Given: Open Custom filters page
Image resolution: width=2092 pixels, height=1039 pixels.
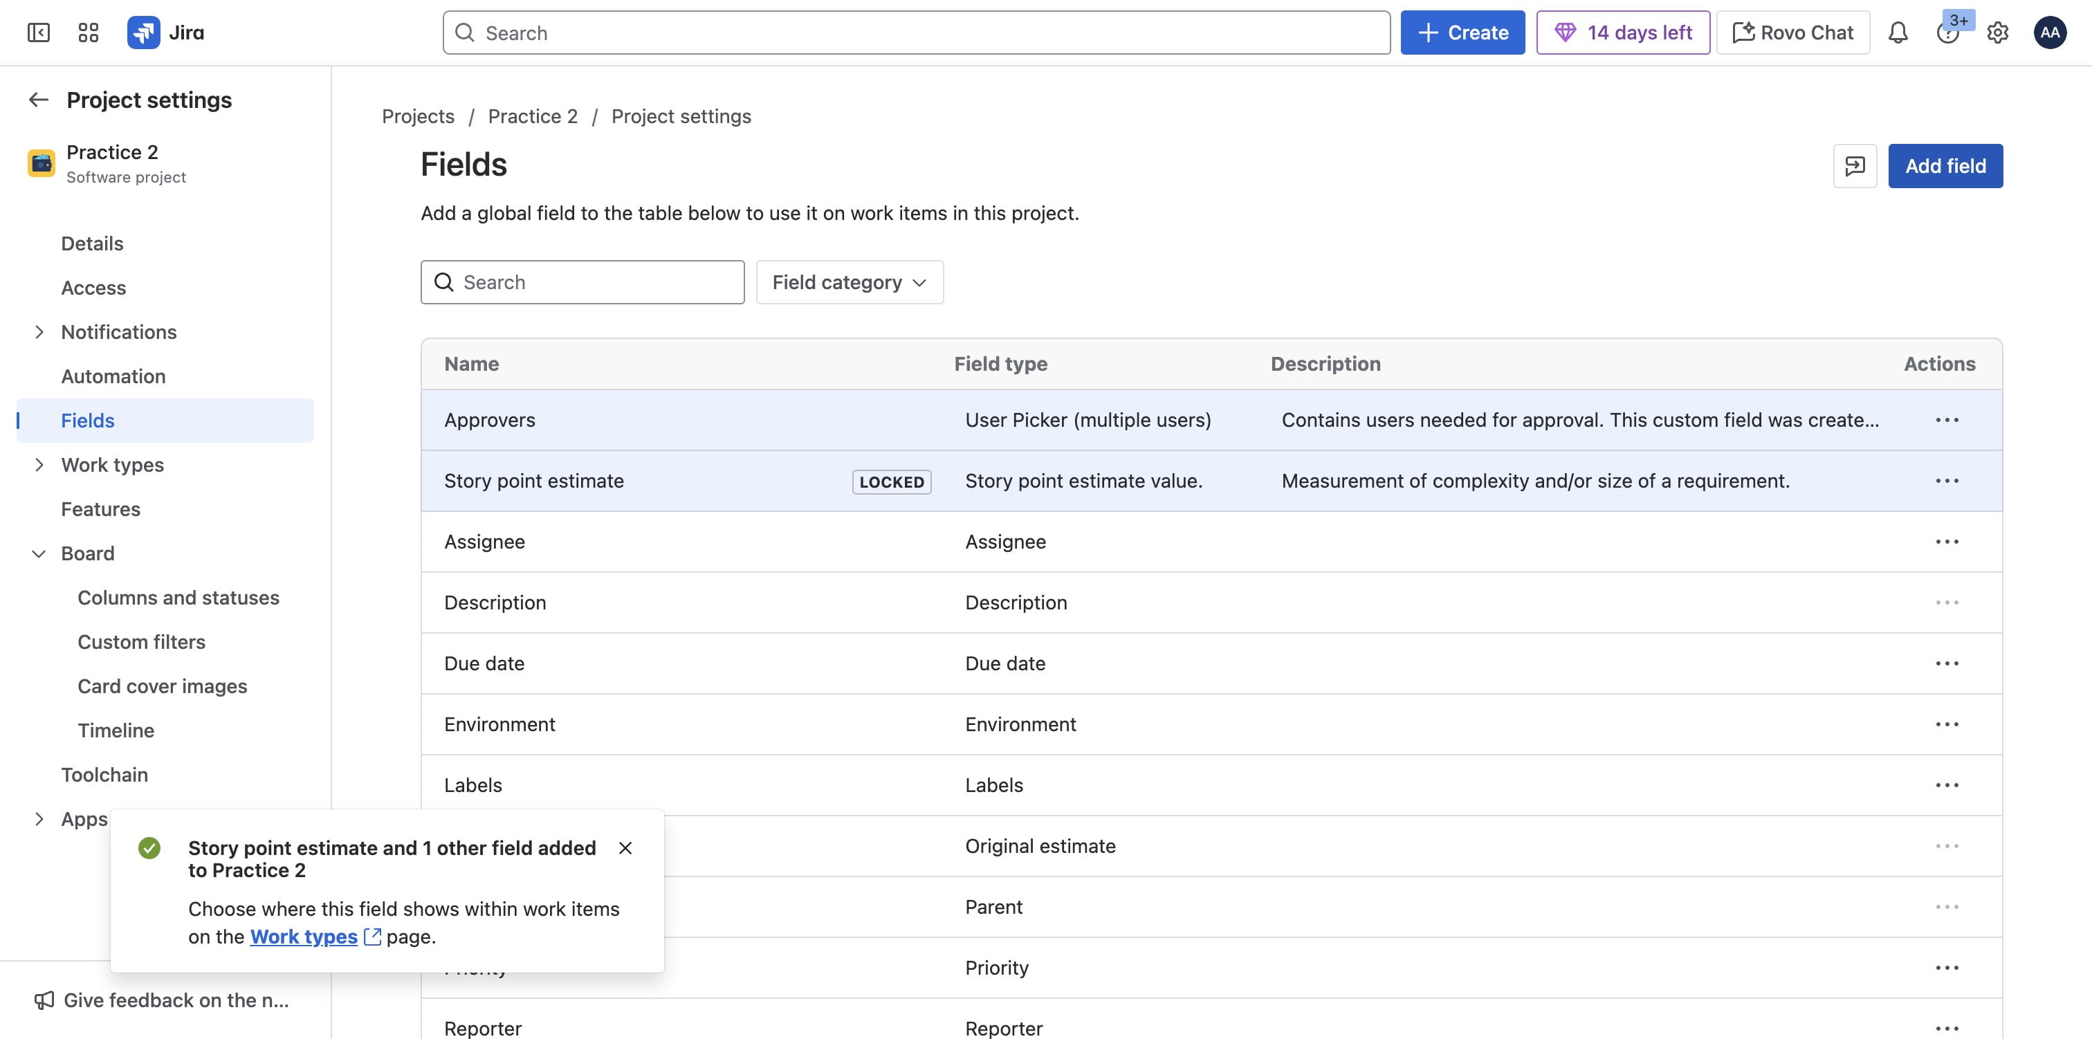Looking at the screenshot, I should 141,642.
